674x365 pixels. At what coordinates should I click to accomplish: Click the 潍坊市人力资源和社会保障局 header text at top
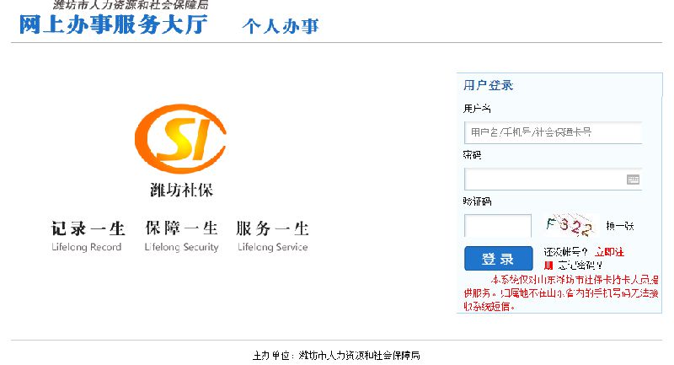pyautogui.click(x=131, y=5)
